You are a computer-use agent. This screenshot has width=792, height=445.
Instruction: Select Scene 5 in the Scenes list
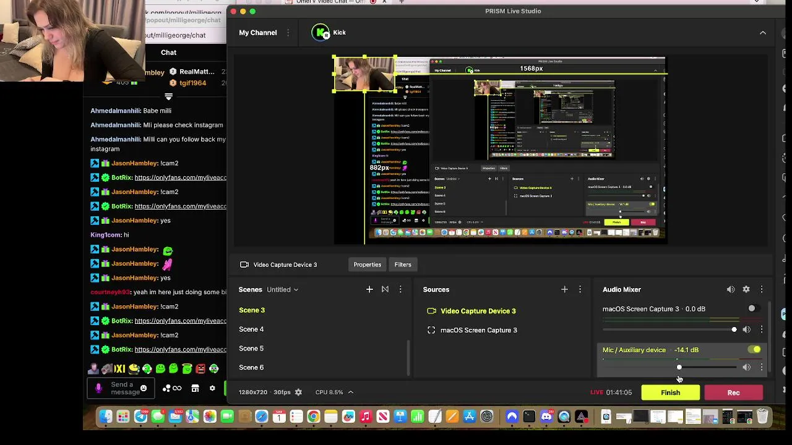coord(251,349)
